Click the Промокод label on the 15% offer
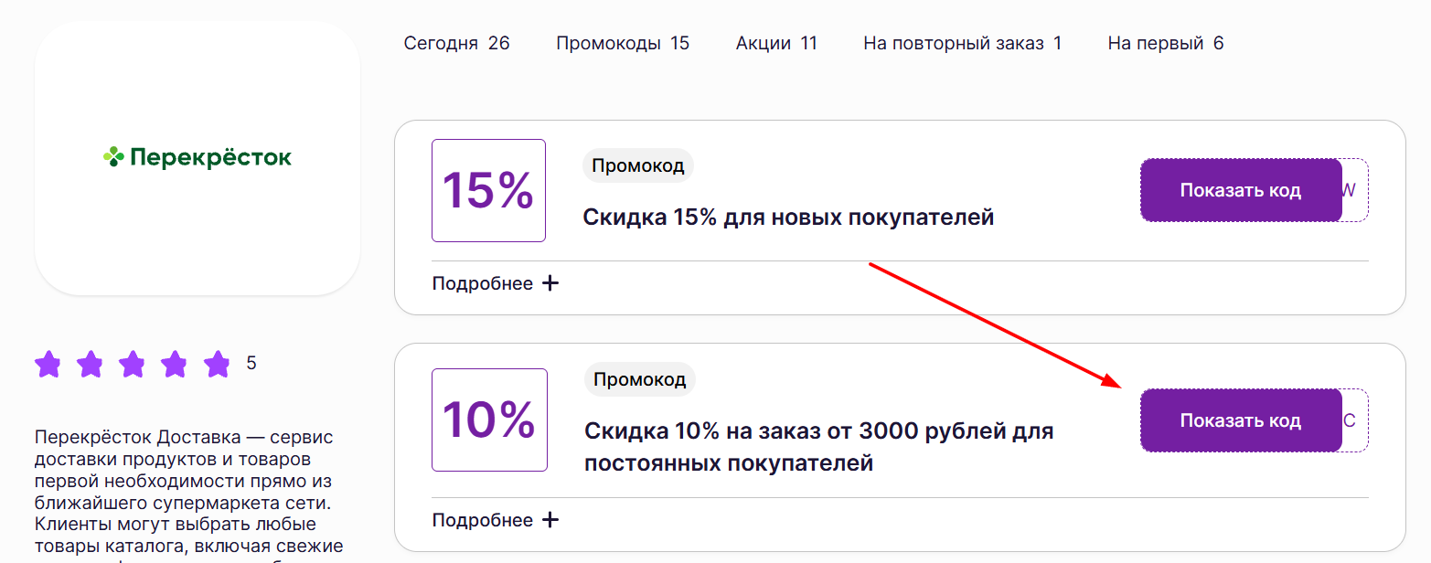This screenshot has width=1431, height=563. coord(637,165)
